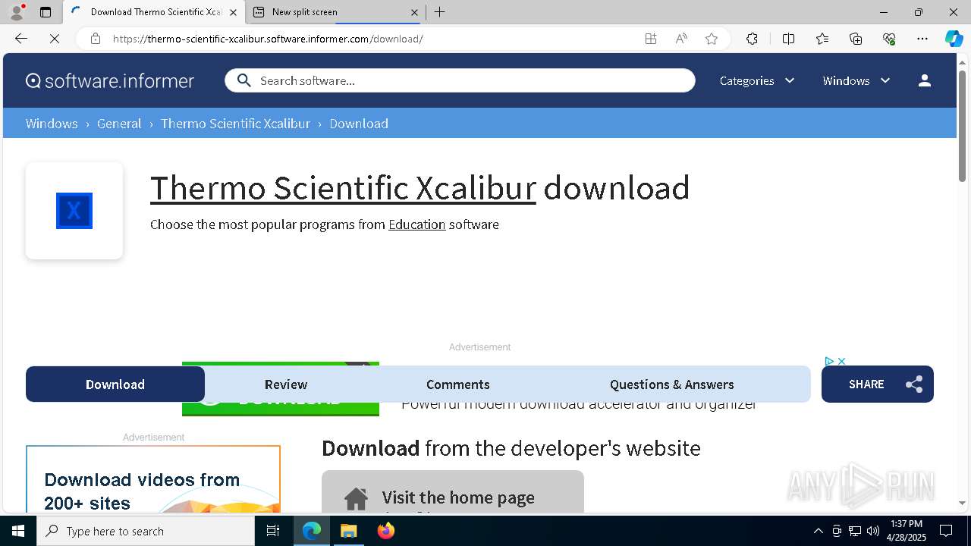The image size is (971, 546).
Task: Stop page loading with the X button
Action: [x=55, y=39]
